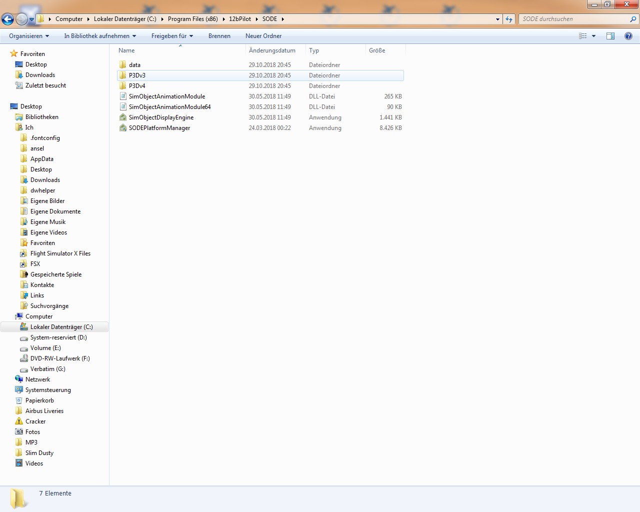
Task: Click the SimObjectDisplayEngine application icon
Action: coord(123,117)
